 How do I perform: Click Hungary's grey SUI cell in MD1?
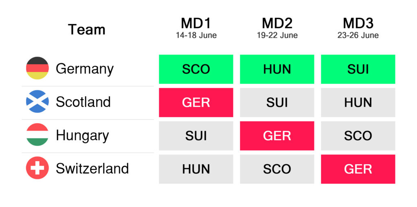pos(196,136)
